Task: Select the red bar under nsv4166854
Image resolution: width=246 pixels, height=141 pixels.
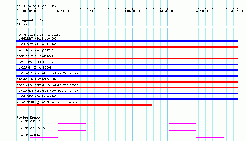Action: tap(127, 88)
